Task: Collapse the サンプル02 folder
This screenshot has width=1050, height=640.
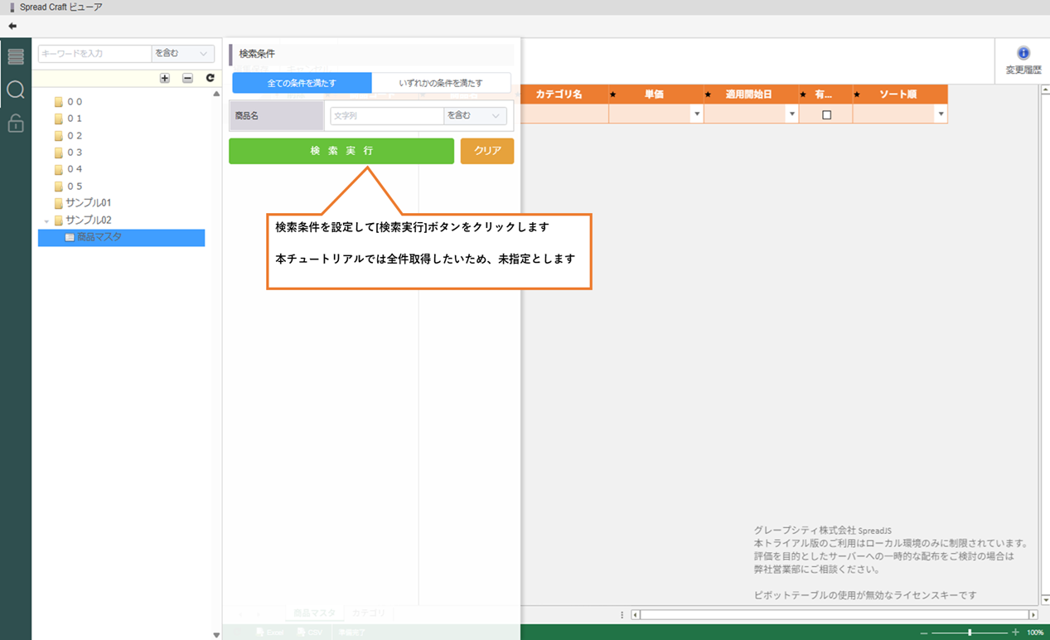Action: pyautogui.click(x=46, y=221)
